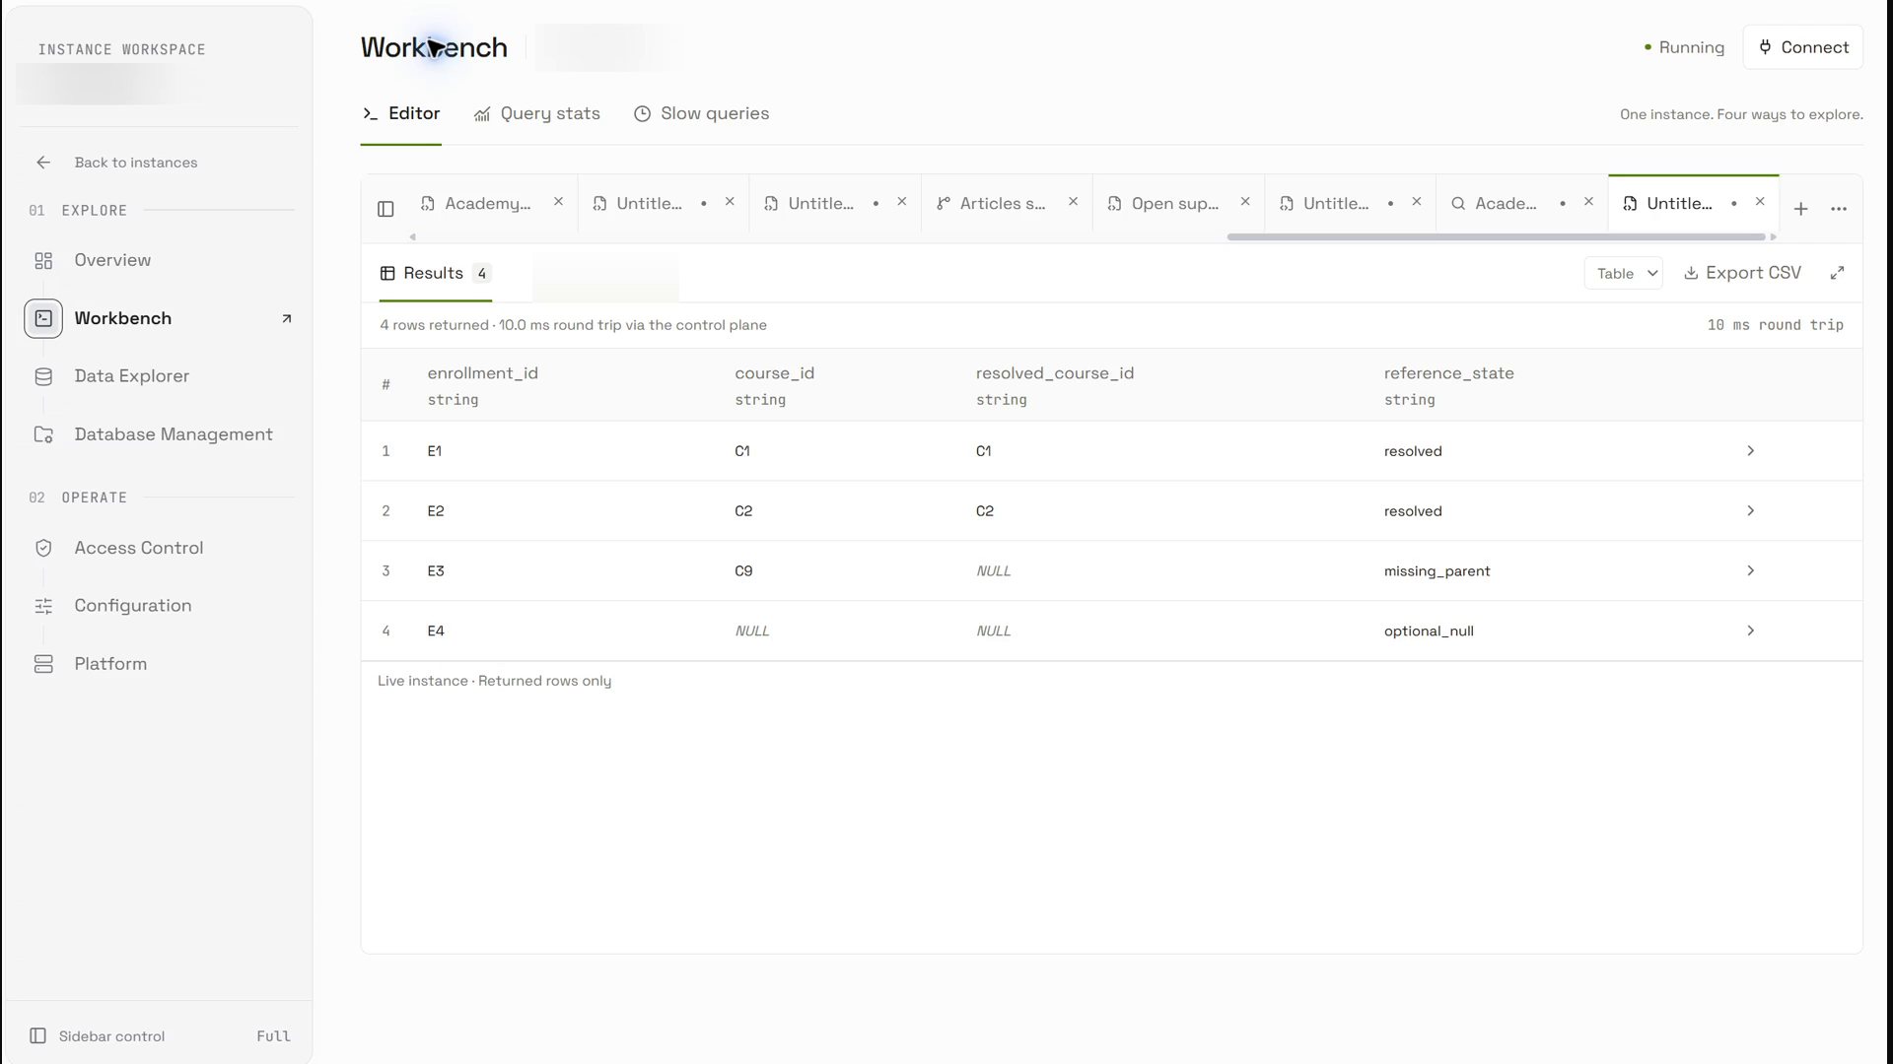Screen dimensions: 1893x1064
Task: Close the active Untitle... tab
Action: coord(1760,202)
